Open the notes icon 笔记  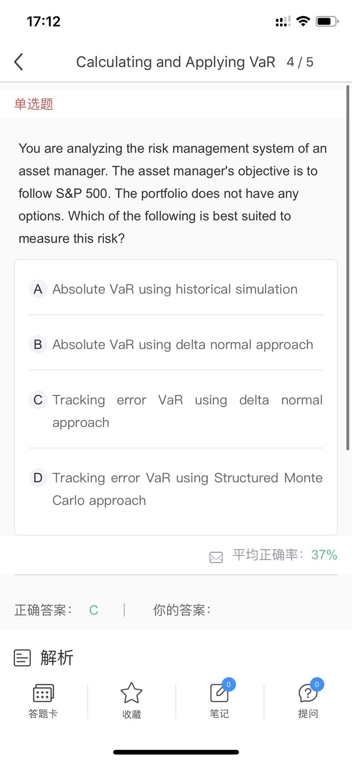click(220, 693)
